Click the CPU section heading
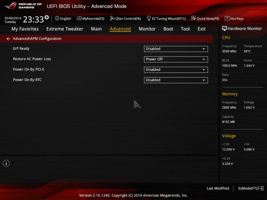267x200 pixels. tap(226, 37)
